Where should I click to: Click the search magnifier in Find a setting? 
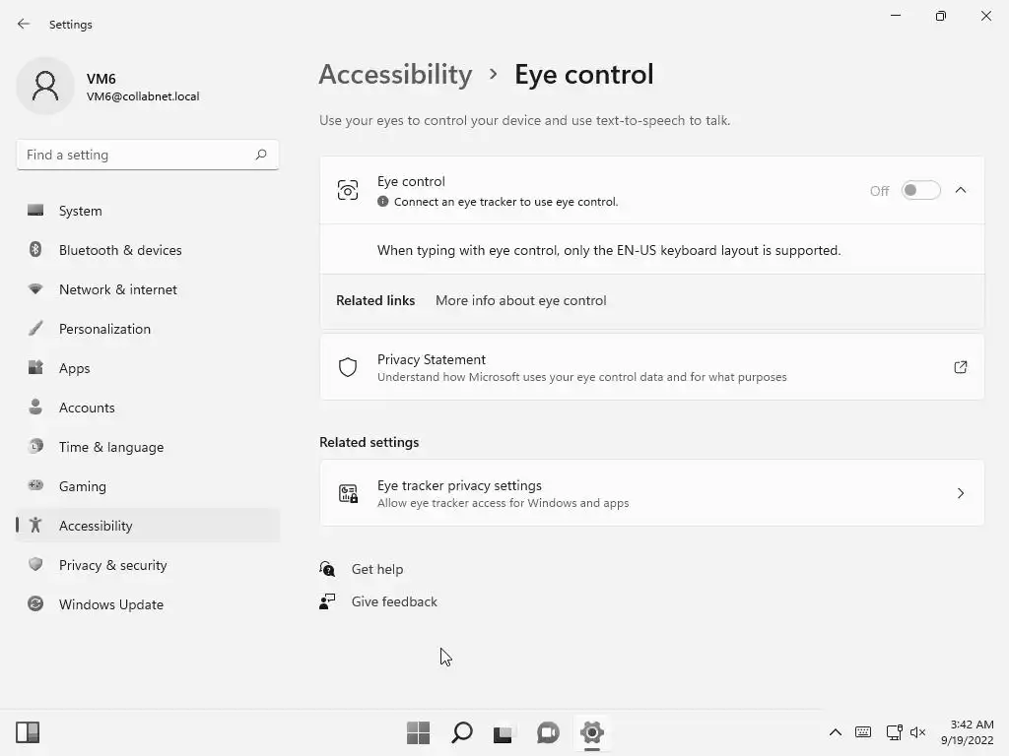(261, 155)
